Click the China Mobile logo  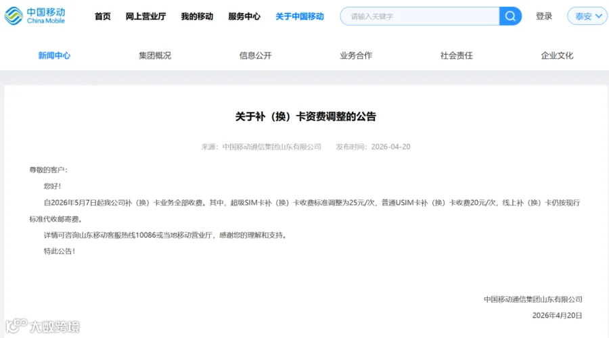35,16
